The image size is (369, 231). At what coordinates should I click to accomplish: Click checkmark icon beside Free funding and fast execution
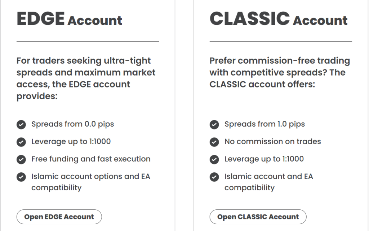(x=21, y=159)
